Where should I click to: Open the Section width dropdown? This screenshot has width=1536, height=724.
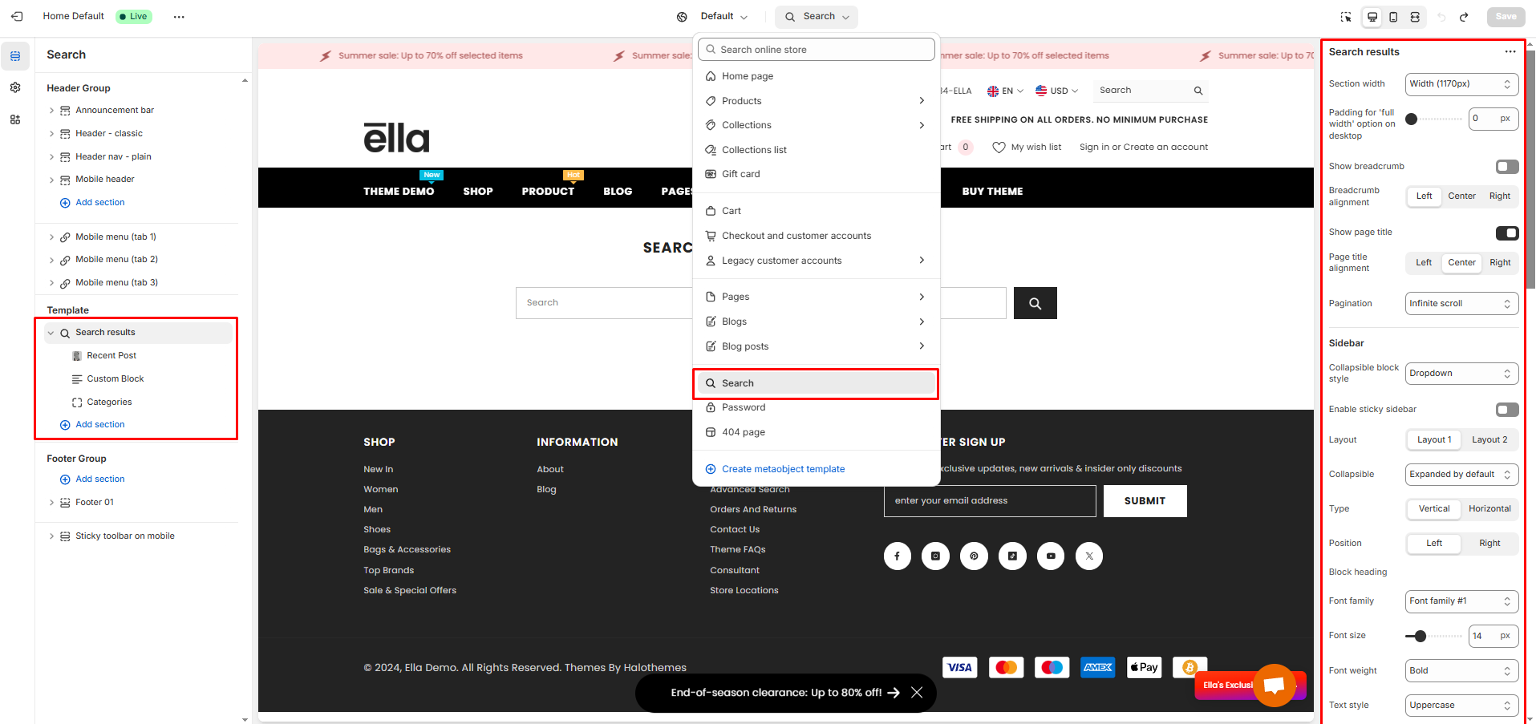tap(1461, 84)
